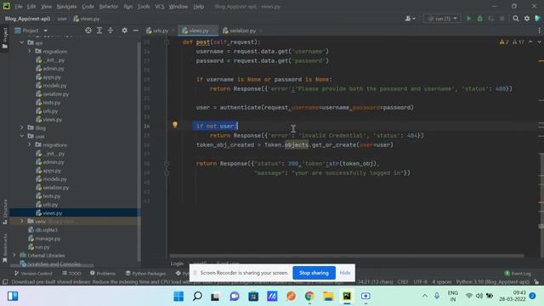Open Project panel options gear

125,31
